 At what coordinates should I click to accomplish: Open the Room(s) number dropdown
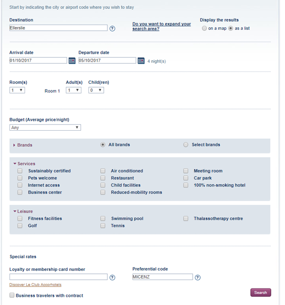tap(17, 90)
